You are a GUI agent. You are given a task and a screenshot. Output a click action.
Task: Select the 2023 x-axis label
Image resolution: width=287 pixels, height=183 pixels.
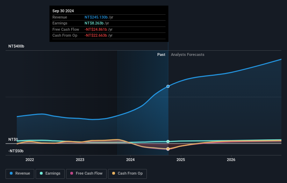coord(80,160)
